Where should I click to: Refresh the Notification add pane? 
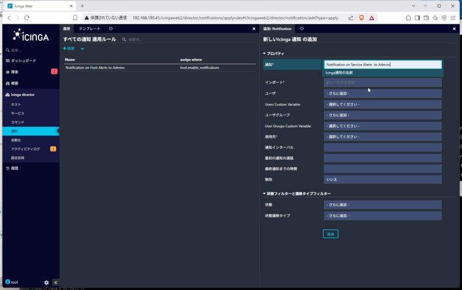(x=301, y=28)
